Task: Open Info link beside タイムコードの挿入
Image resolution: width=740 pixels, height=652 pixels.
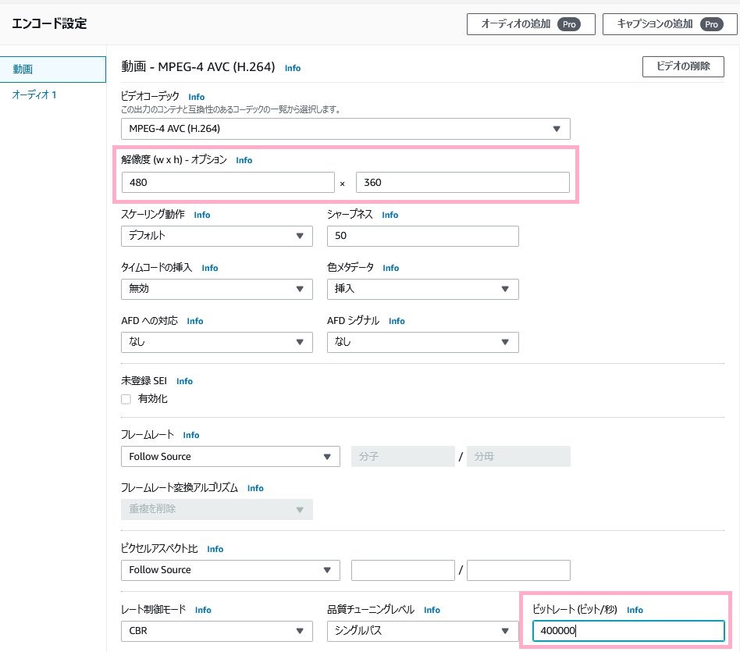Action: coord(210,268)
